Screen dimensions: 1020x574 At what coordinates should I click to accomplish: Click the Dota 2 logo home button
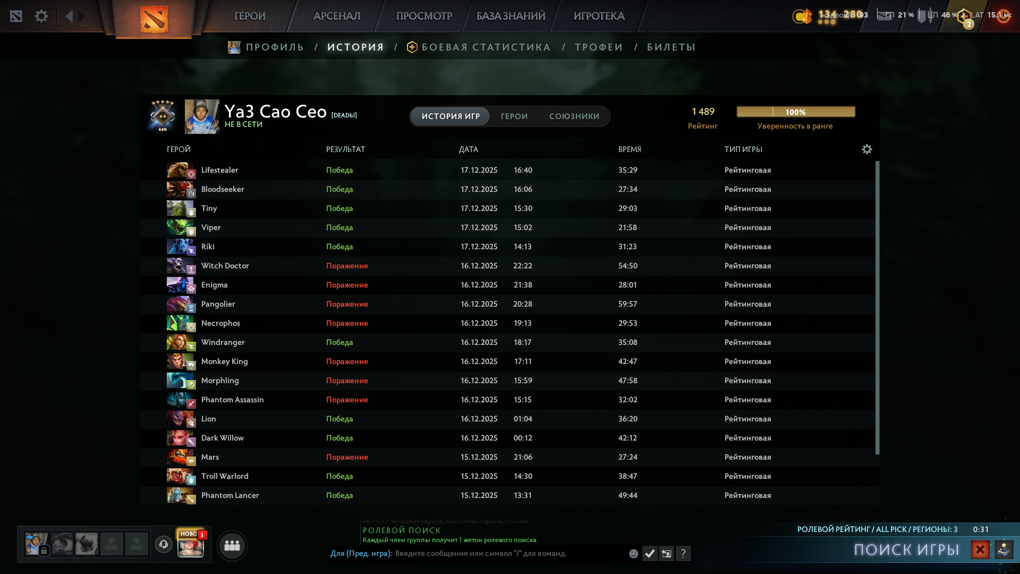click(154, 19)
